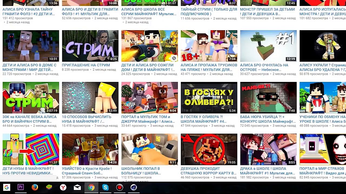Open the УЧЕНИКИ ПО ОБМЕНУ video thumbnail
This screenshot has width=346, height=194.
click(x=323, y=98)
